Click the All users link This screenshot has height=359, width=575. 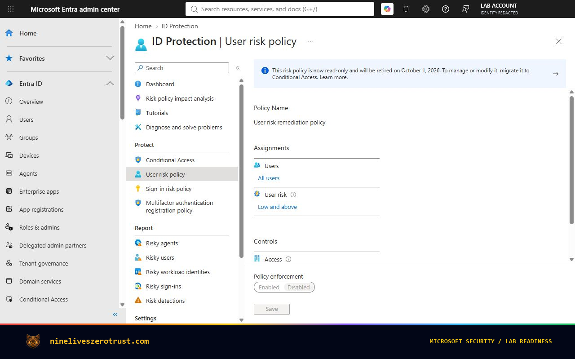click(269, 178)
